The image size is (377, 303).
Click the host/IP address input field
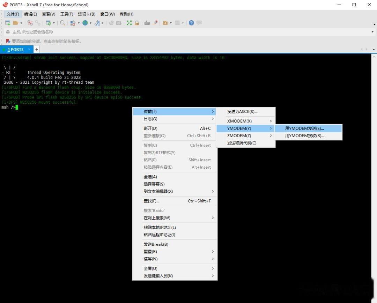point(189,32)
